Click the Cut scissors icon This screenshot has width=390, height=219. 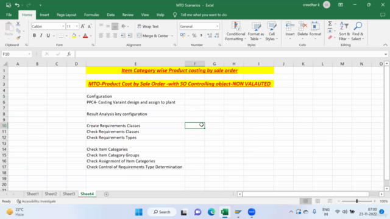tap(18, 24)
